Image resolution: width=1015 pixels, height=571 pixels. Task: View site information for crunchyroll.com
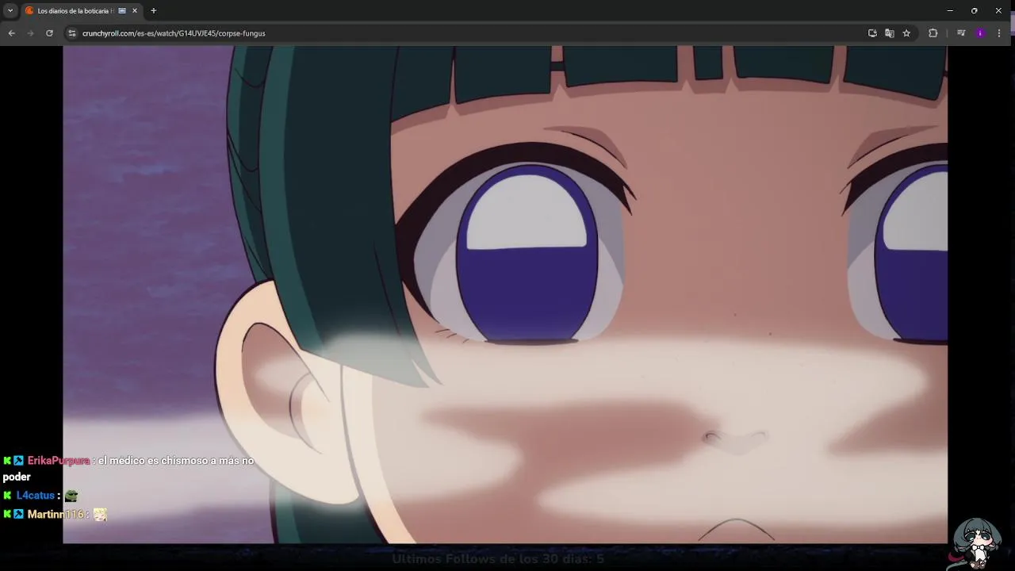(x=72, y=33)
